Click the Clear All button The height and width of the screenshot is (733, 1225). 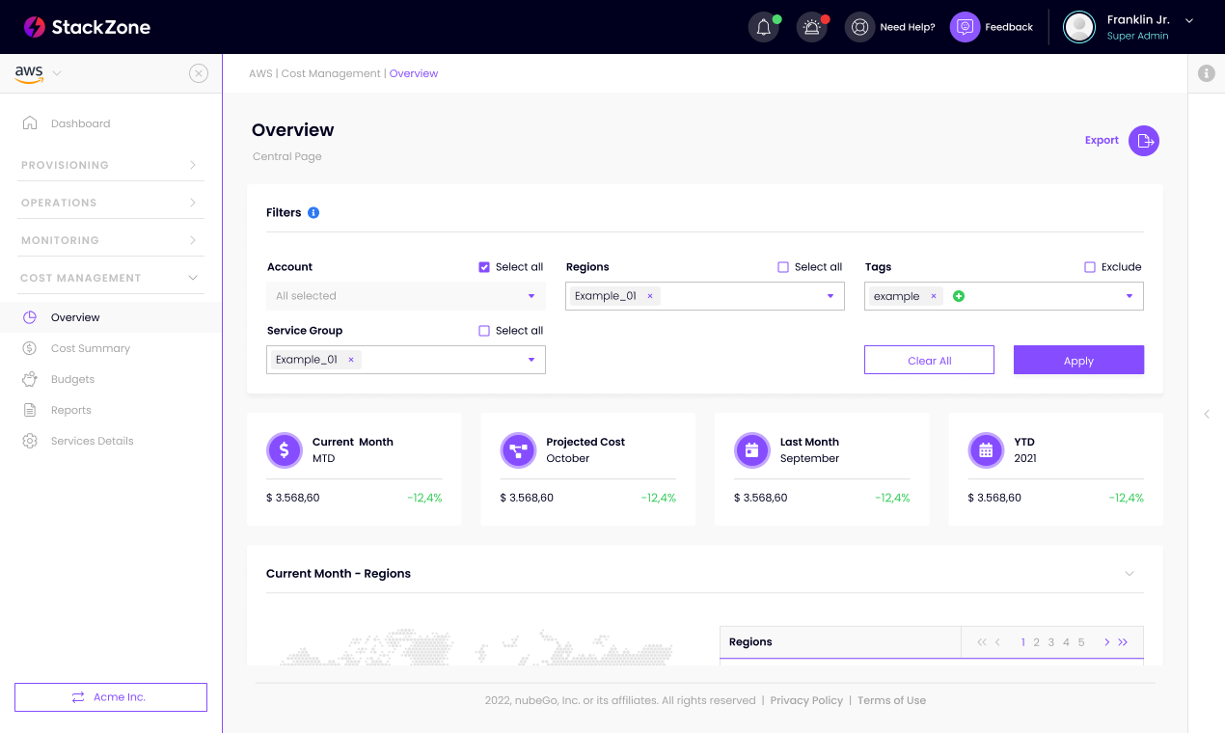point(929,360)
